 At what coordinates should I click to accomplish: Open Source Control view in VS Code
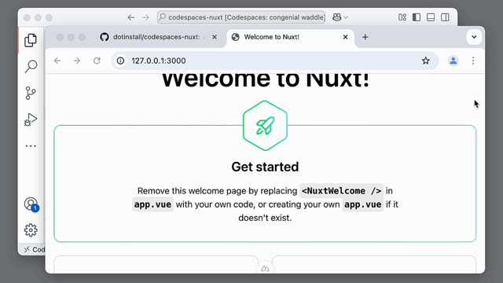31,93
